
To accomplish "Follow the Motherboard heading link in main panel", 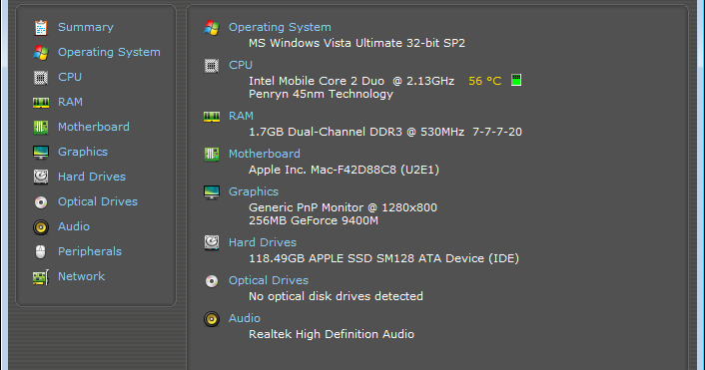I will point(265,154).
